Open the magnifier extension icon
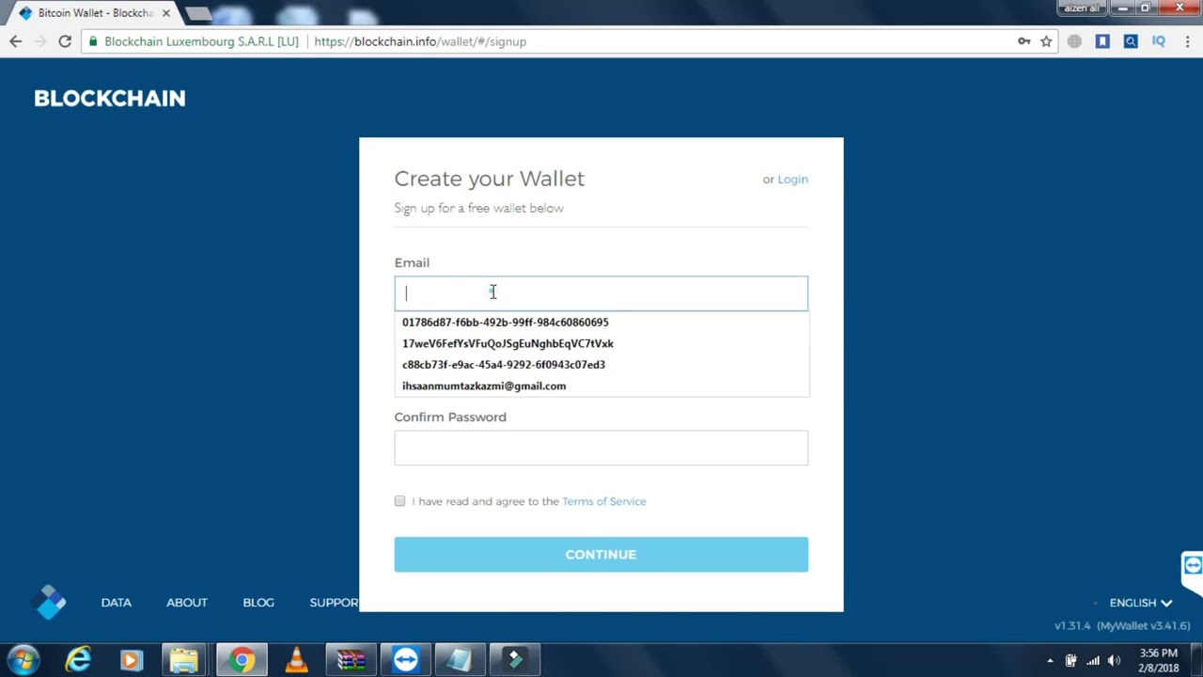The height and width of the screenshot is (677, 1203). (x=1131, y=41)
